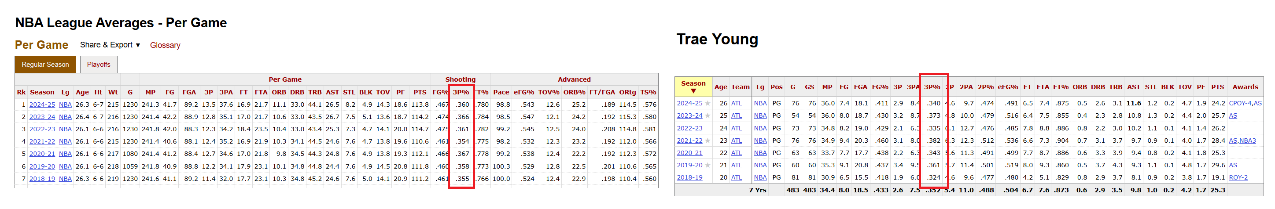The image size is (1275, 209).
Task: Open the 2024-25 season link in League Averages
Action: click(42, 105)
